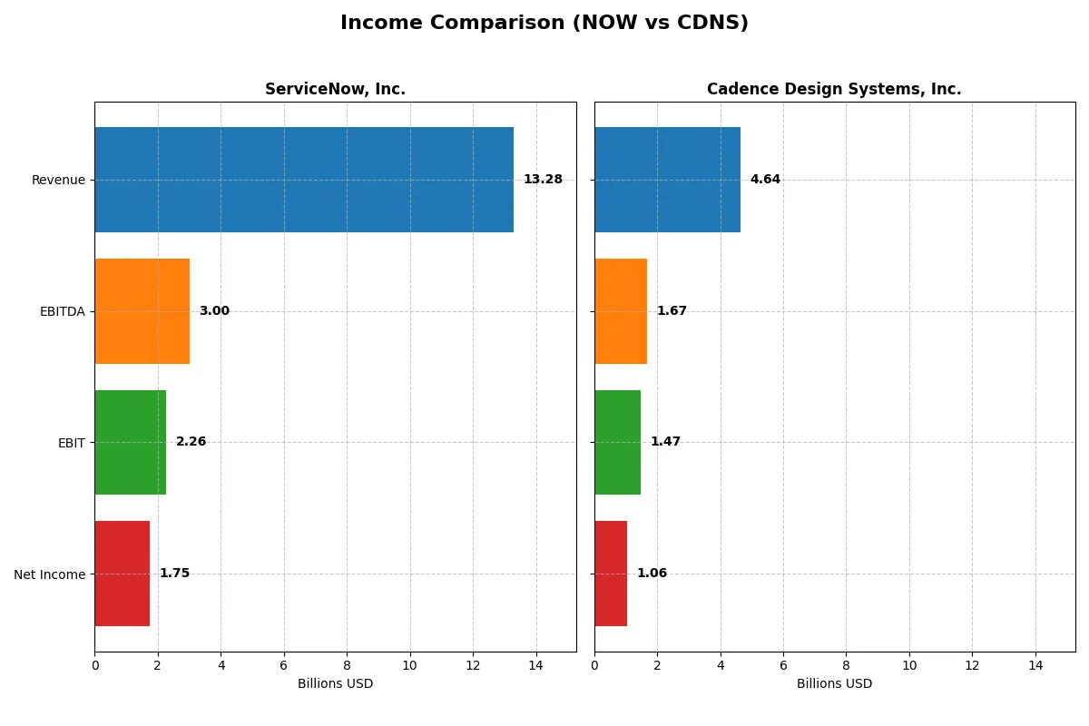Click the left Billions USD axis label

(335, 683)
